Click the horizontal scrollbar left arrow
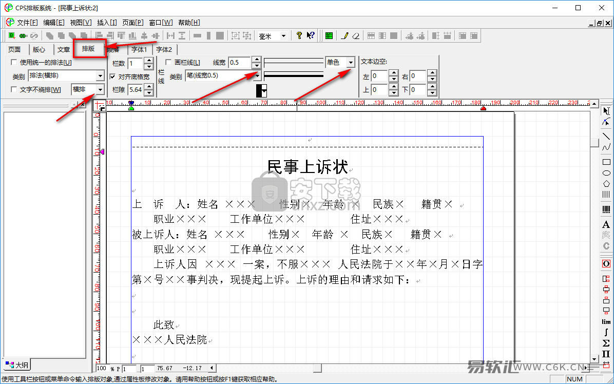This screenshot has height=384, width=614. point(212,368)
